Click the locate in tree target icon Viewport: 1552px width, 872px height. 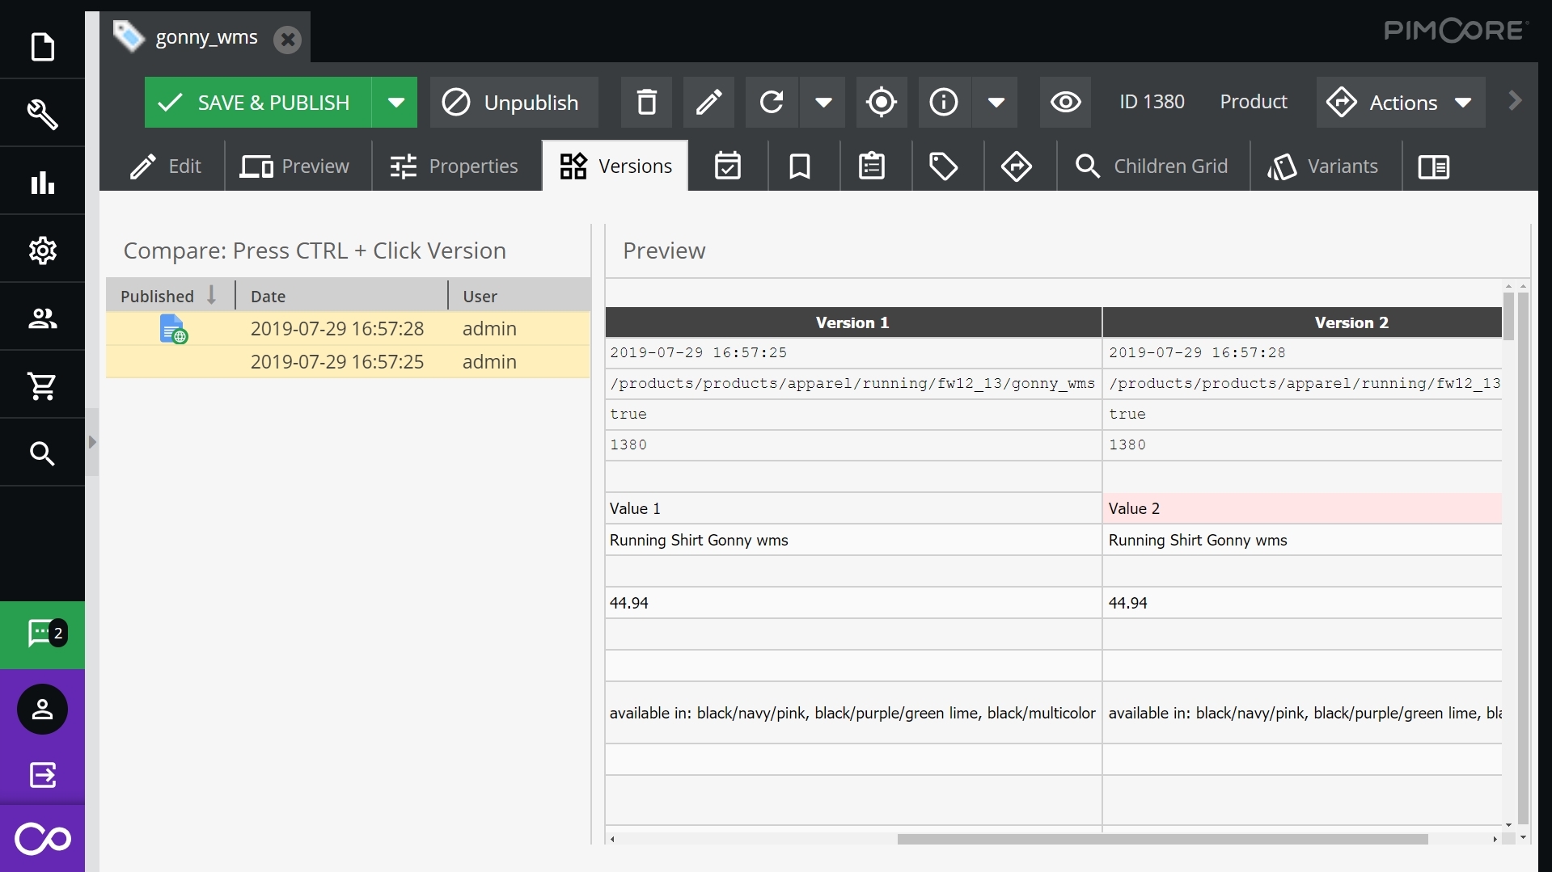[x=881, y=103]
